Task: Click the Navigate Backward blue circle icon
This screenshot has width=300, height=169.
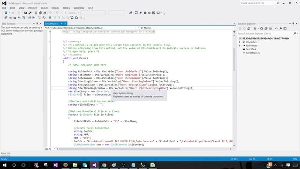Action: (6, 13)
